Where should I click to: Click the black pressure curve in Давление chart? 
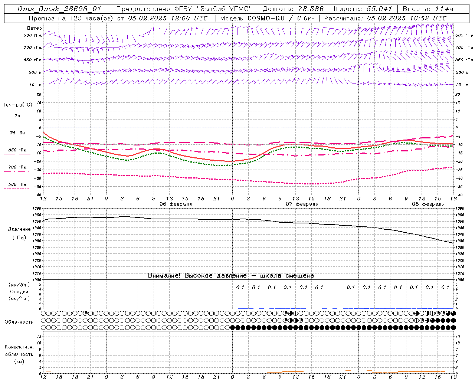[249, 219]
